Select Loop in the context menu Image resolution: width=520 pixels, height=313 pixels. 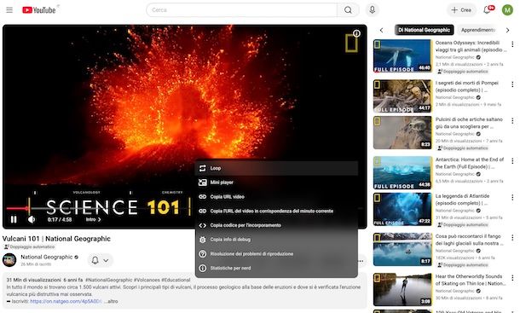tap(276, 168)
